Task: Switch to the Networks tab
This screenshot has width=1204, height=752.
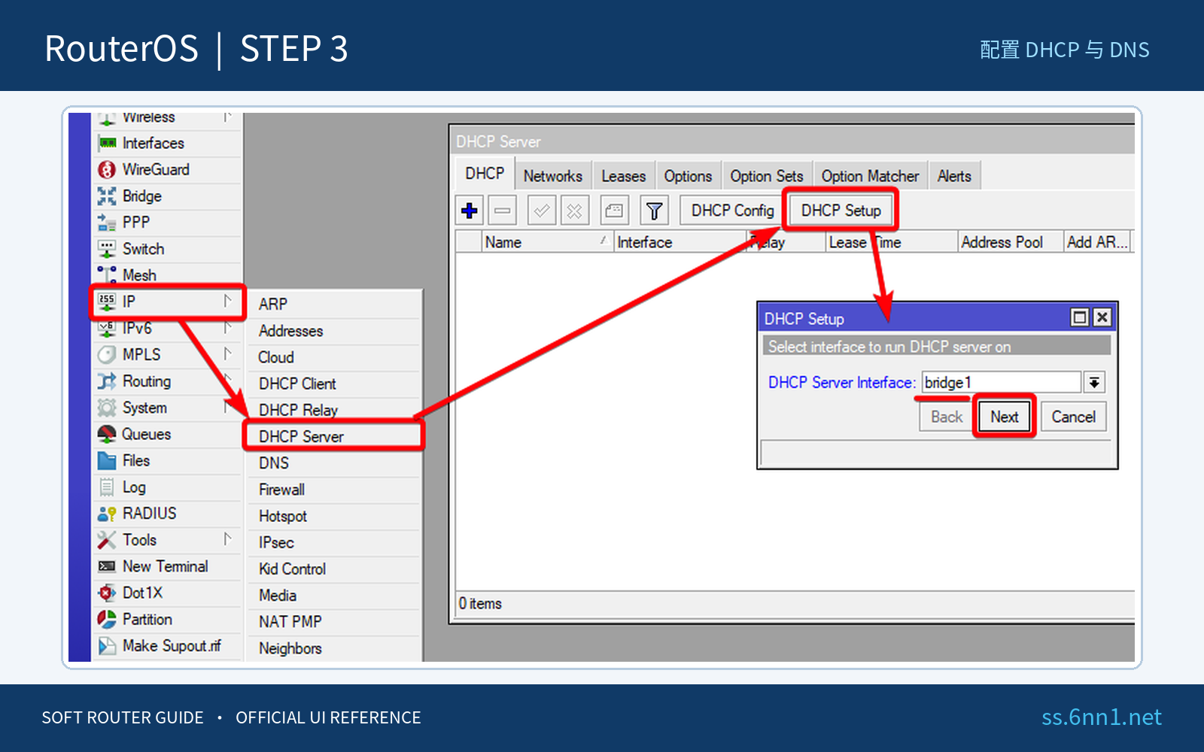Action: tap(553, 176)
